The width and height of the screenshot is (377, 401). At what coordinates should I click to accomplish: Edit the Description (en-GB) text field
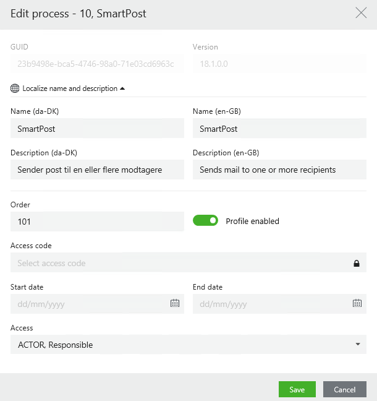279,170
